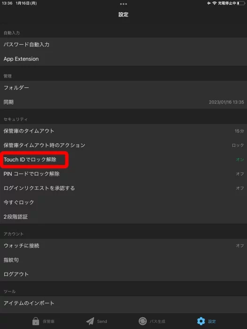247x329 pixels.
Task: Enable ログインリクエストを承認する setting
Action: 123,188
